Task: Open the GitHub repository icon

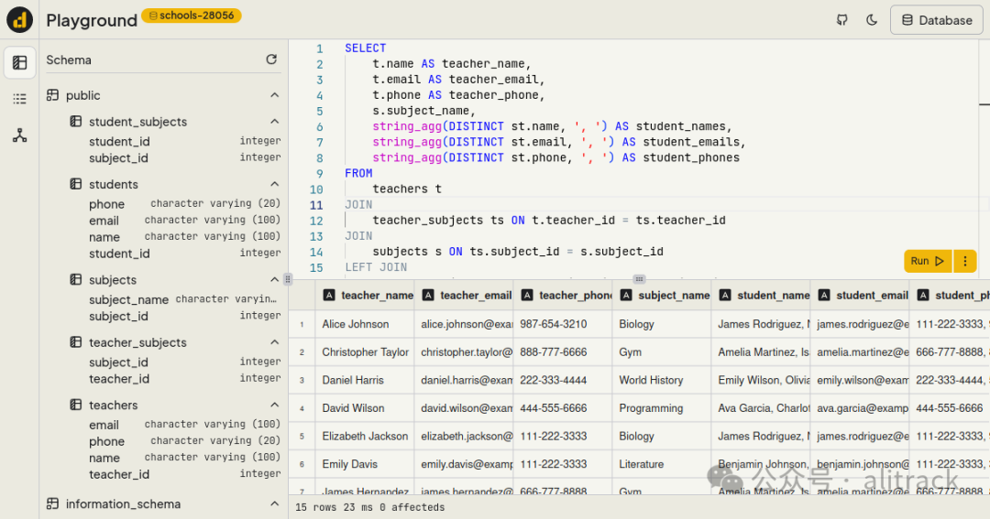Action: pos(842,20)
